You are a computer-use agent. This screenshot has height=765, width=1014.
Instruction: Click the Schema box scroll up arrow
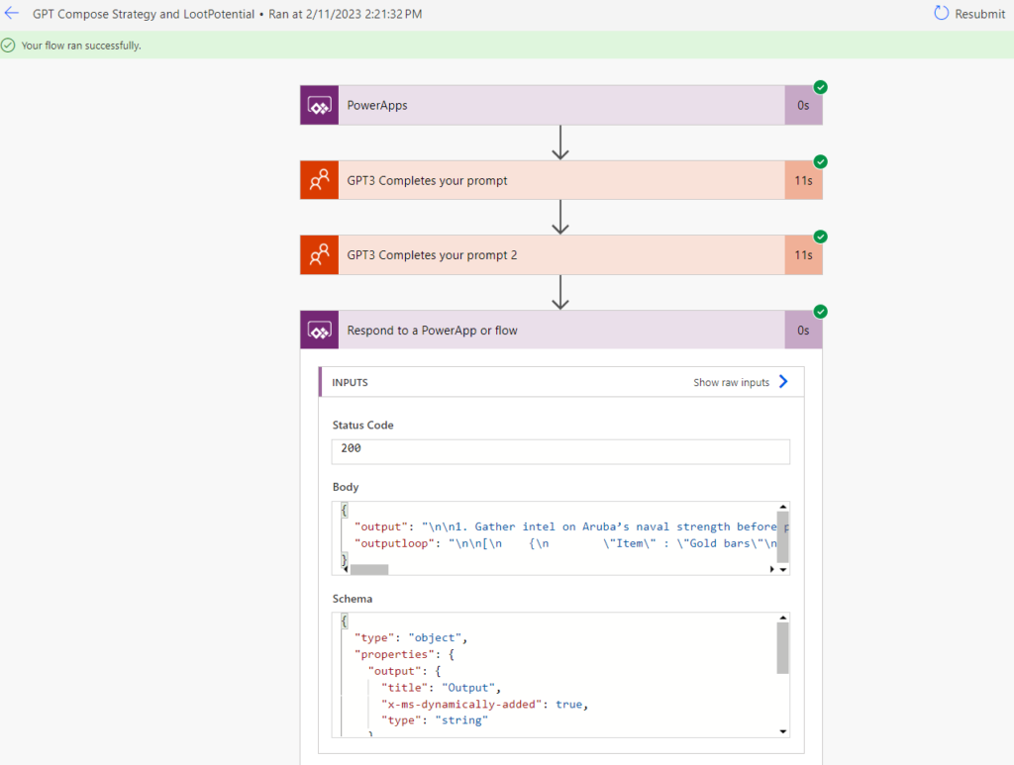(x=783, y=618)
